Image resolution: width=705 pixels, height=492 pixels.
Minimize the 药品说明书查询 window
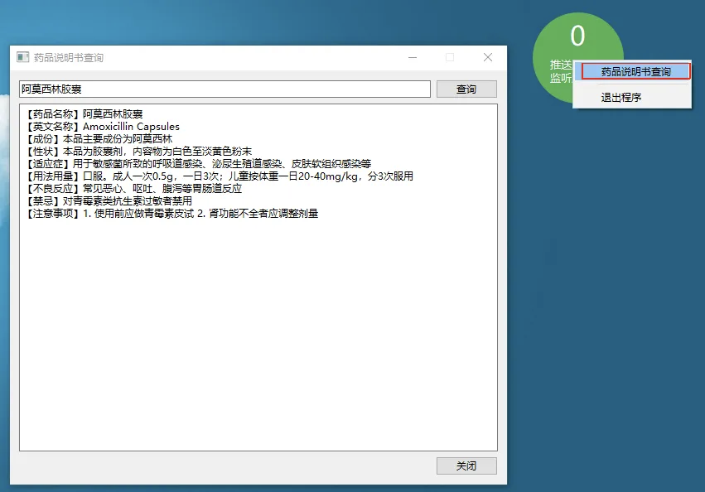[x=413, y=57]
